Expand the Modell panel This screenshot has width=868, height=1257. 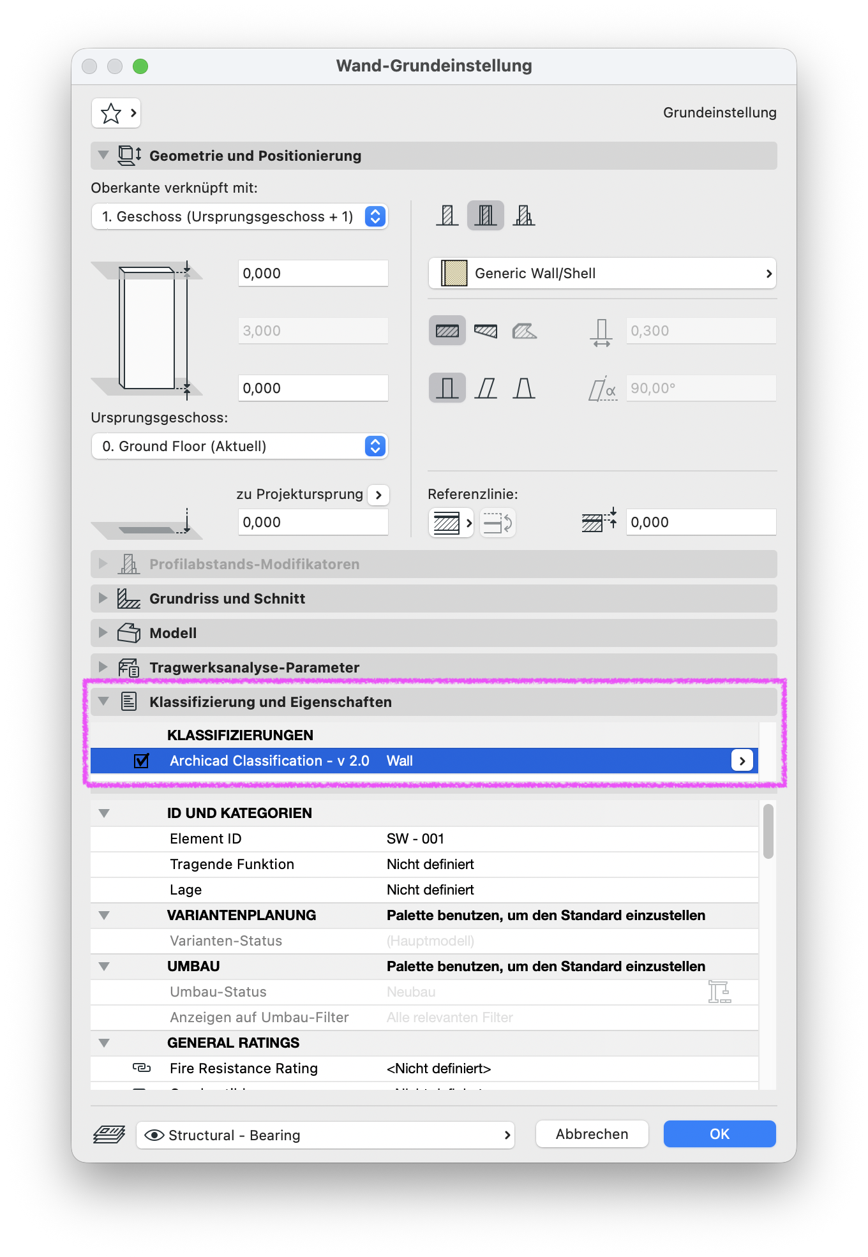[x=103, y=632]
